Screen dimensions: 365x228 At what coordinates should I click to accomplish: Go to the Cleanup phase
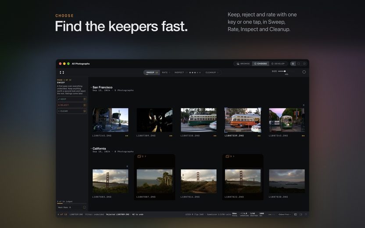pos(212,73)
